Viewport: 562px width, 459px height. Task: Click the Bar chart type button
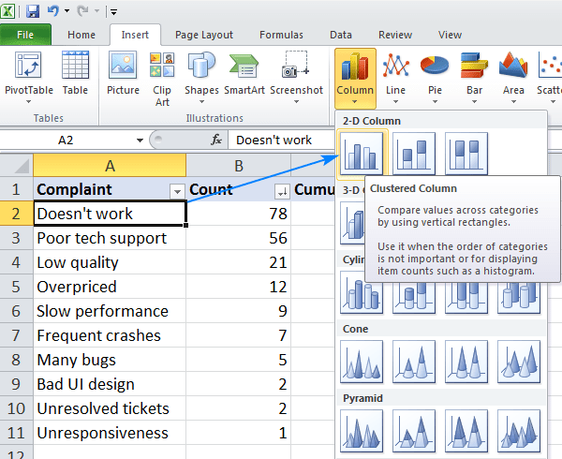474,75
